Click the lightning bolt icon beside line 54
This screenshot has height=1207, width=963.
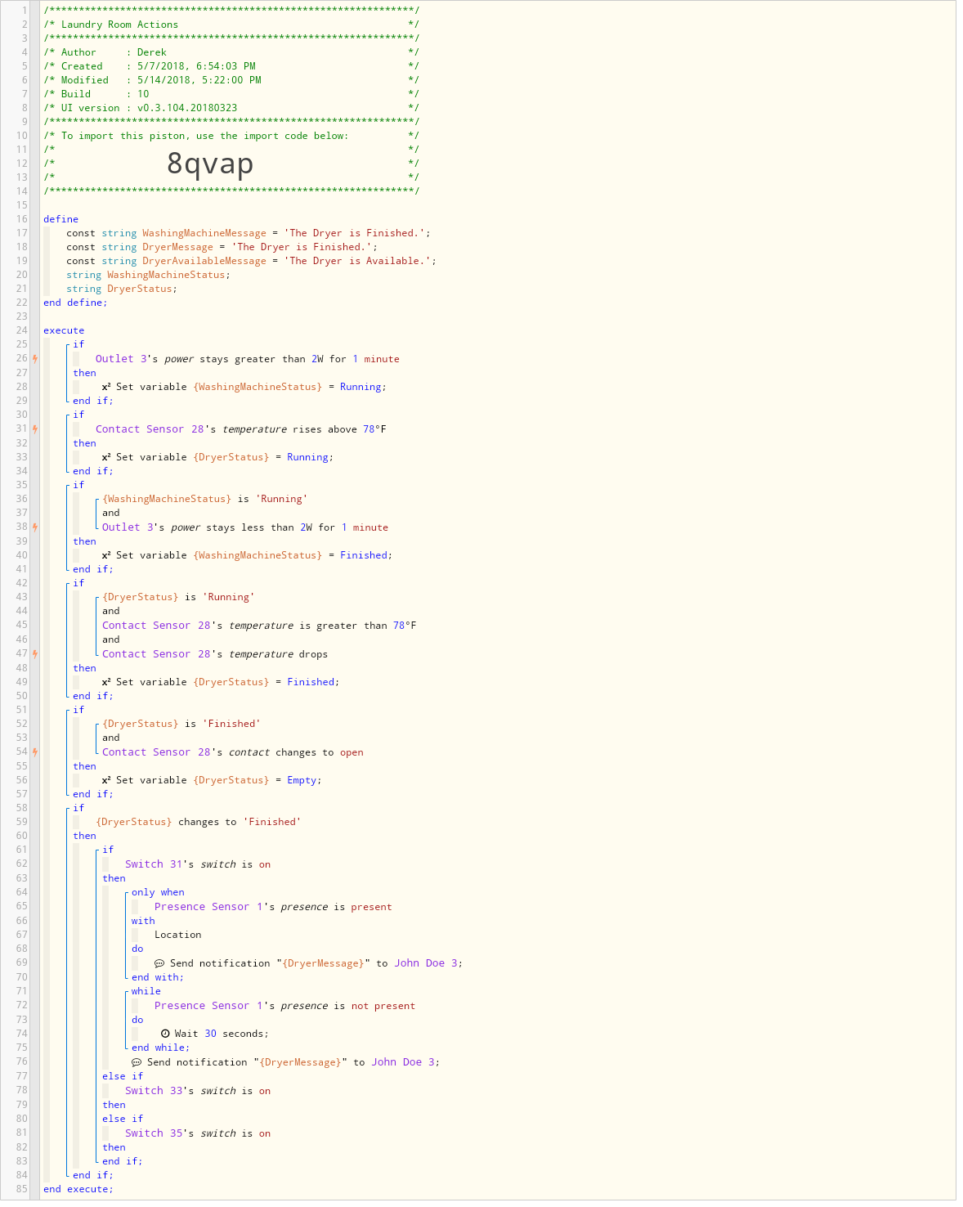pyautogui.click(x=35, y=752)
